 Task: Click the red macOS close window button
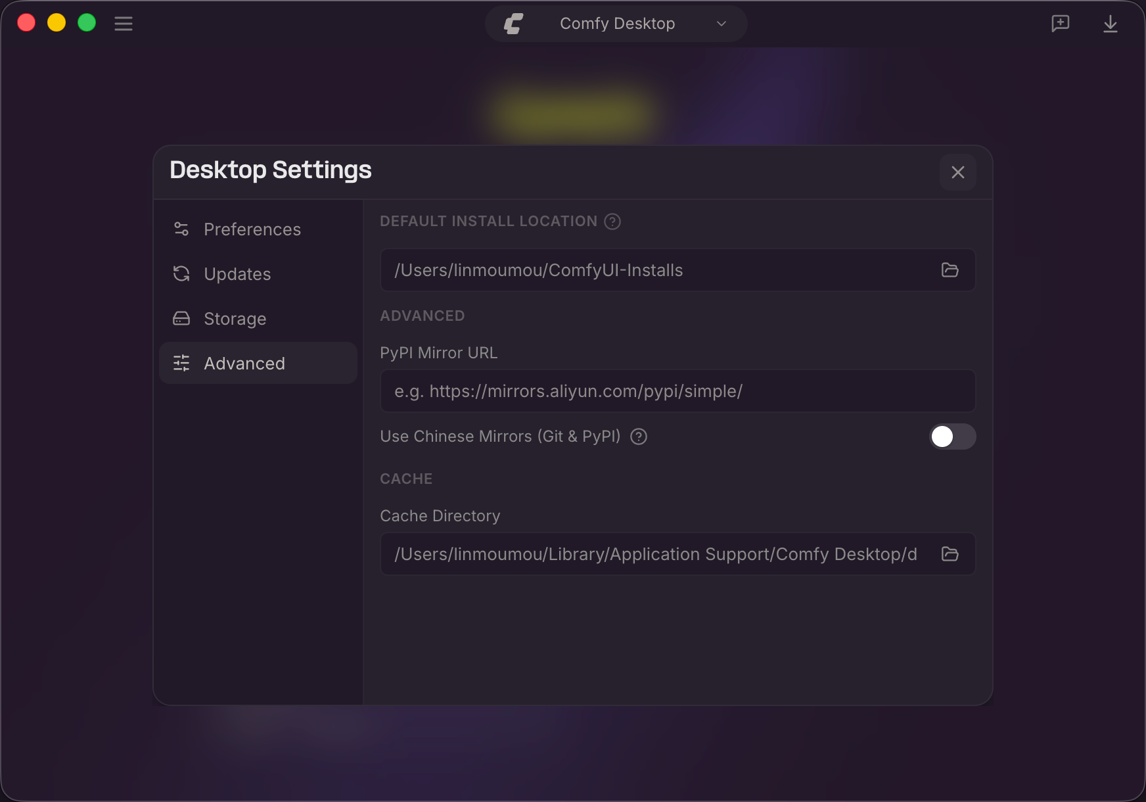(x=26, y=23)
